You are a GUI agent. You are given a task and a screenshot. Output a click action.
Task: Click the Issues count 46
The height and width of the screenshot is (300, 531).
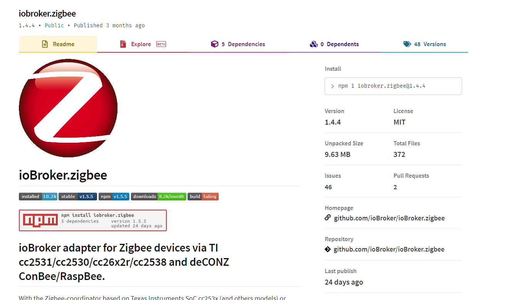tap(328, 187)
